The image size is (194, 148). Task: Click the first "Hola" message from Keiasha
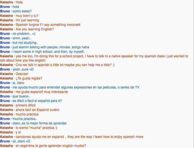(19, 2)
